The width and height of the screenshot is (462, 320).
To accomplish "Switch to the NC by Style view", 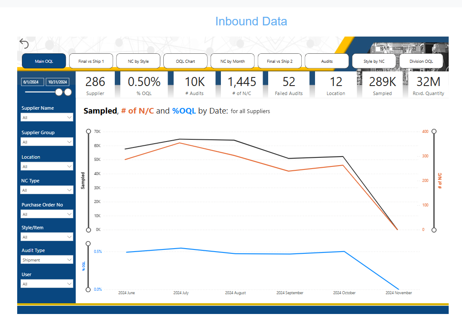I will (x=138, y=61).
